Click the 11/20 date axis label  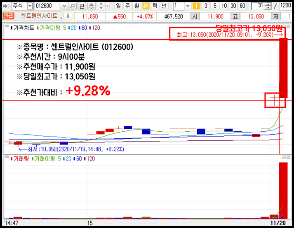click(x=278, y=223)
